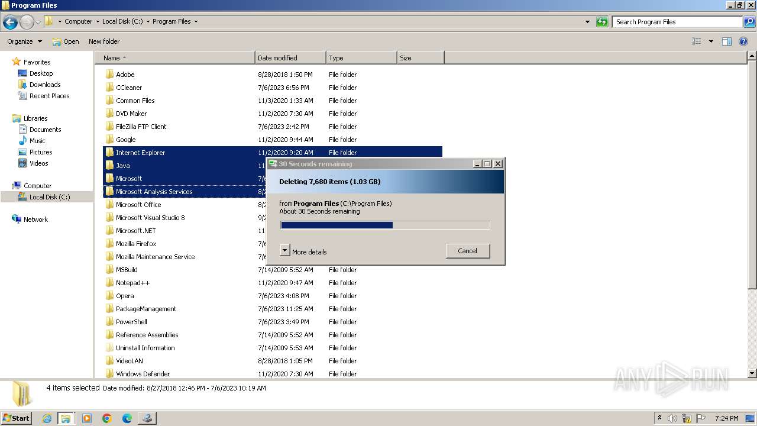Type in the Search Program Files box

[677, 22]
